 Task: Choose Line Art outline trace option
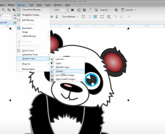pos(67,59)
